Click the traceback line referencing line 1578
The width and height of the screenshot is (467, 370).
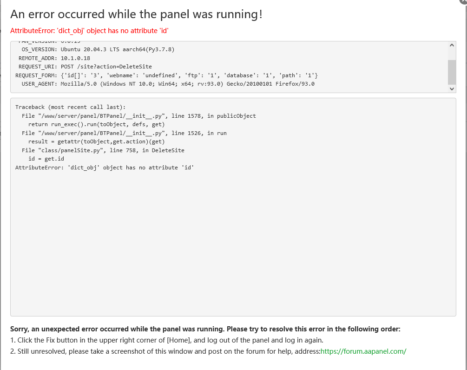pyautogui.click(x=138, y=116)
